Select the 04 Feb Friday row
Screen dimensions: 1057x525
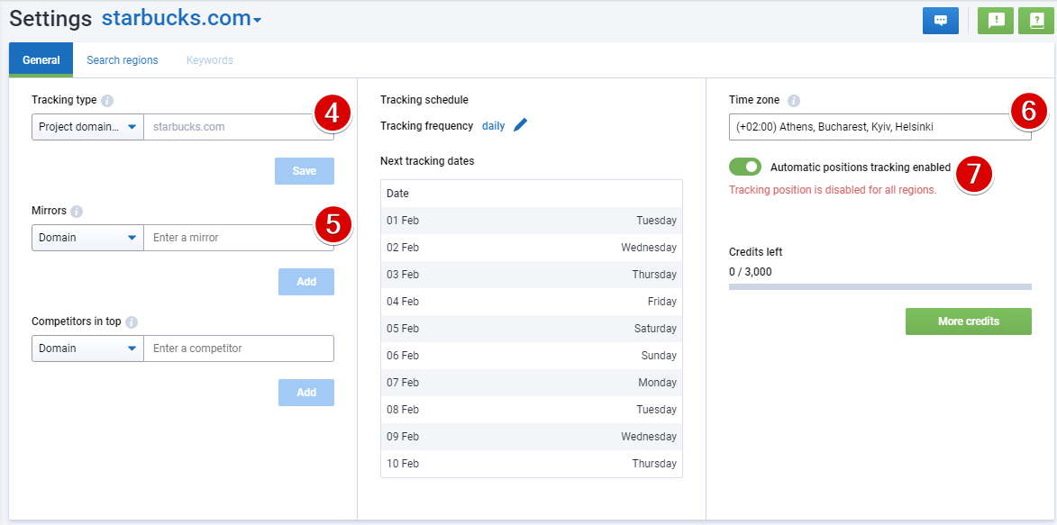pyautogui.click(x=531, y=302)
